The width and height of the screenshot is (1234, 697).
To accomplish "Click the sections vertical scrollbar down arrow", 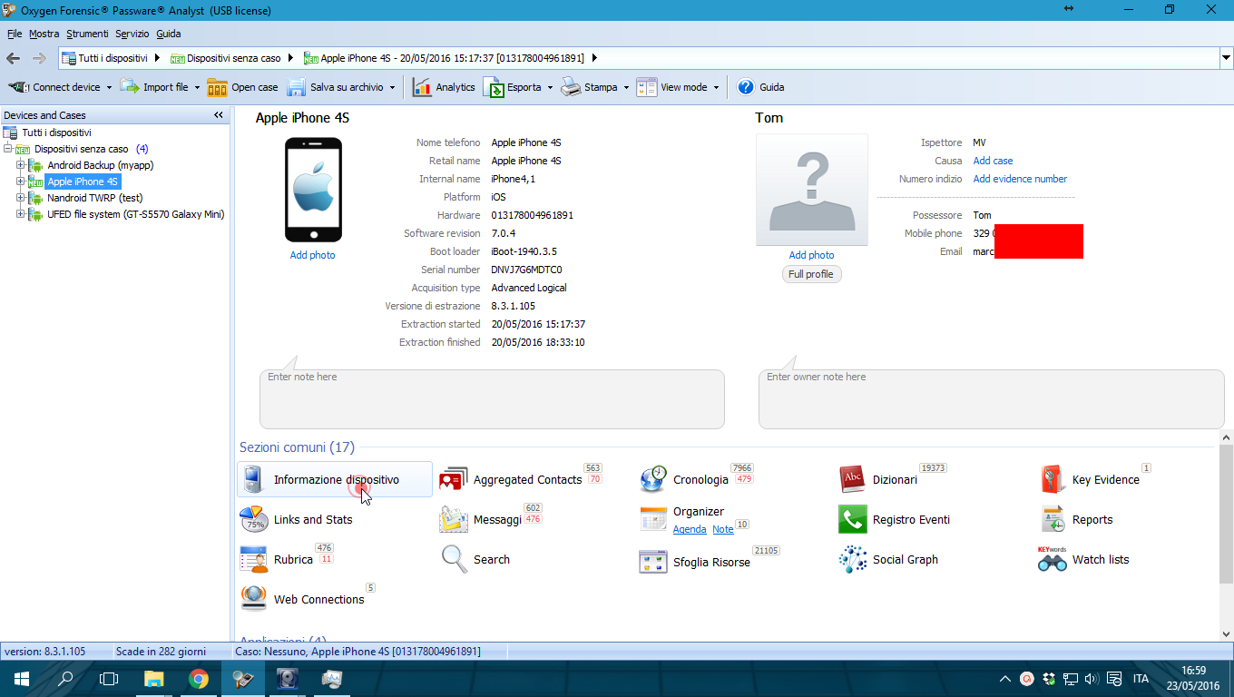I will point(1226,634).
